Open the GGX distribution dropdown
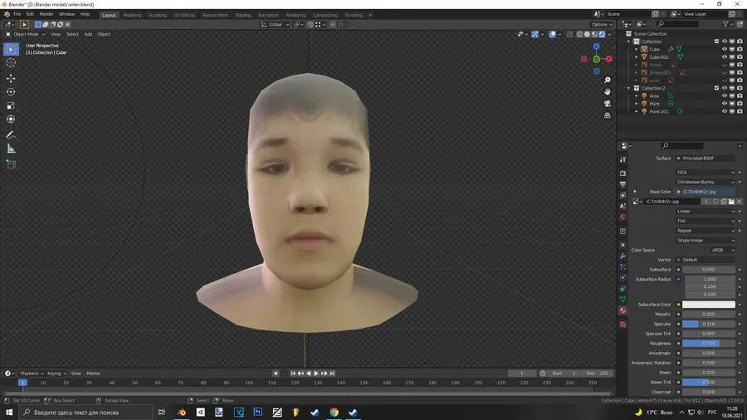The width and height of the screenshot is (747, 420). tap(705, 173)
